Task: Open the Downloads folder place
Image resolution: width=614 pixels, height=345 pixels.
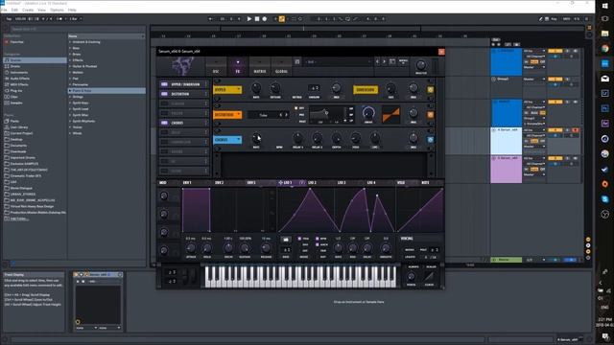Action: pos(18,151)
